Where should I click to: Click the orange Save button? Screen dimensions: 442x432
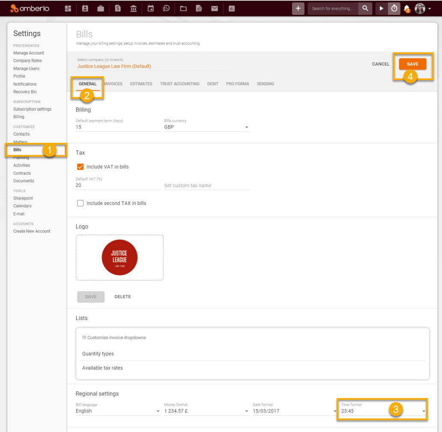tap(412, 64)
